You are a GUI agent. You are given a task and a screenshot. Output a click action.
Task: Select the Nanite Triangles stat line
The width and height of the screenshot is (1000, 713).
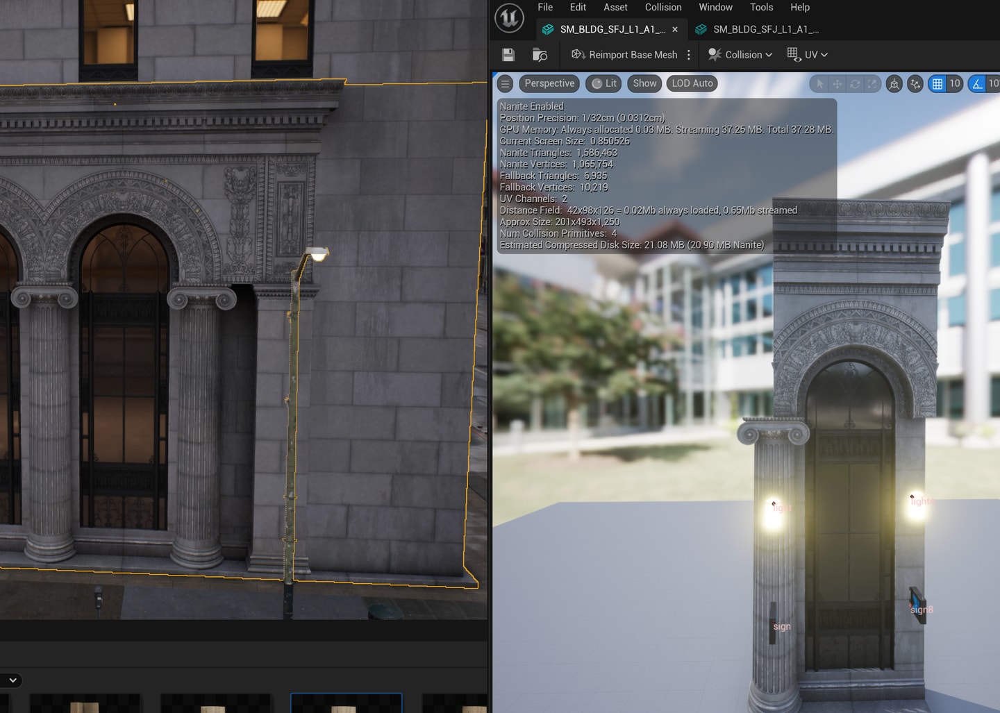tap(558, 153)
